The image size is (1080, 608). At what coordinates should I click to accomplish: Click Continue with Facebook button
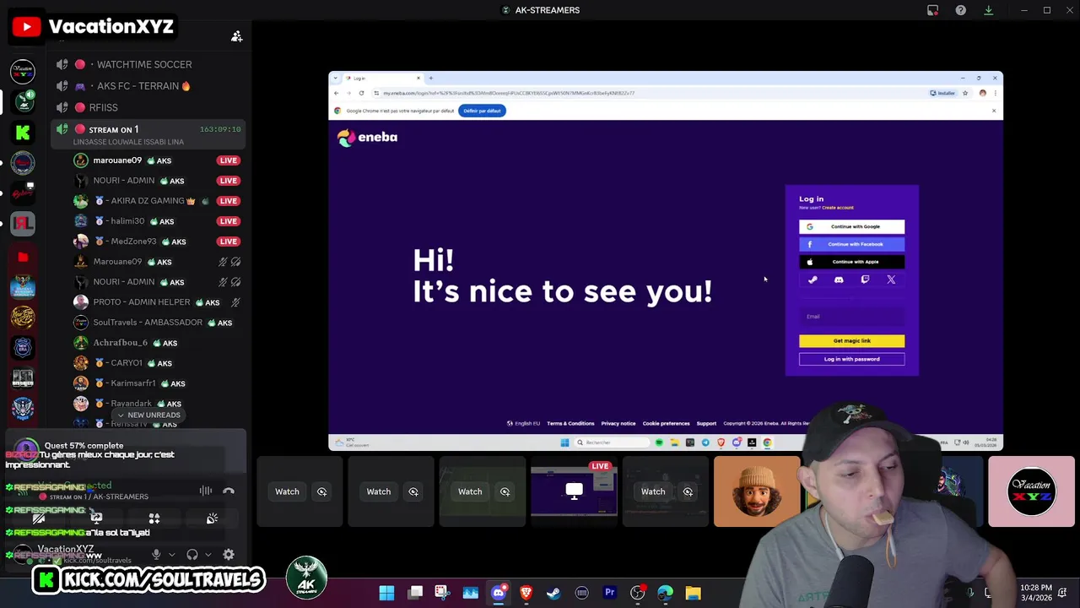851,244
